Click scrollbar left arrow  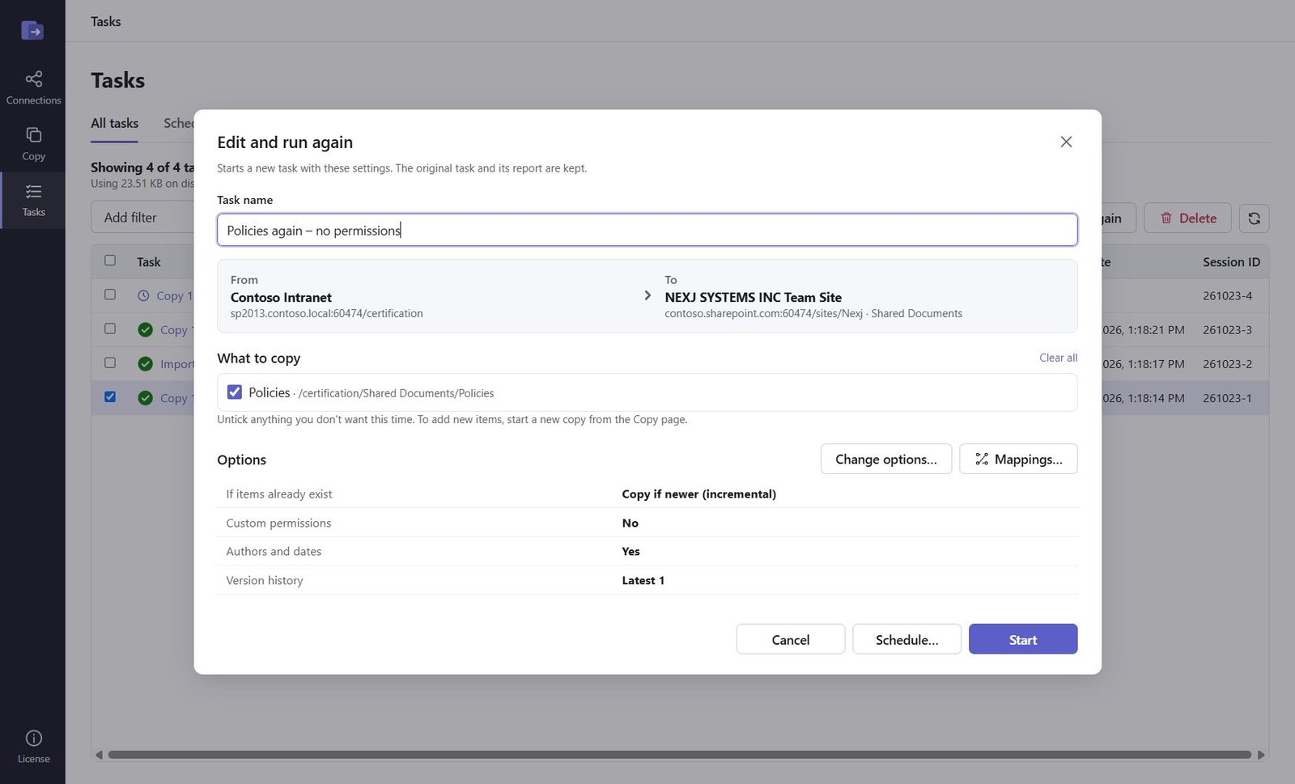click(99, 755)
